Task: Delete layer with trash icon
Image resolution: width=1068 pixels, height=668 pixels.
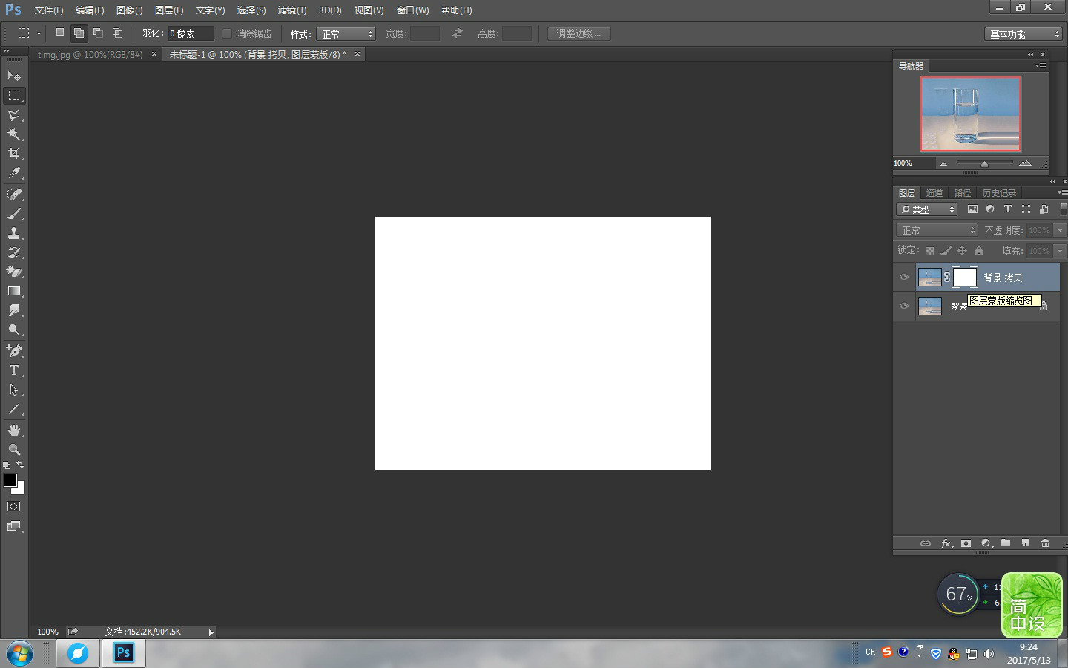Action: click(1045, 543)
